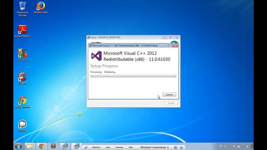Minimize the Visual C++ Setup window
This screenshot has width=267, height=150.
pos(163,45)
